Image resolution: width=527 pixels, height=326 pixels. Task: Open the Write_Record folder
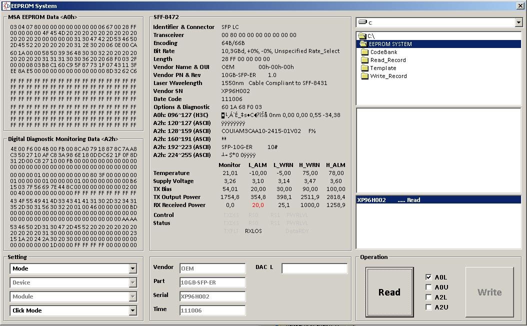388,76
